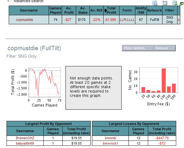Click the LLPLLLLL form cell

(127, 20)
